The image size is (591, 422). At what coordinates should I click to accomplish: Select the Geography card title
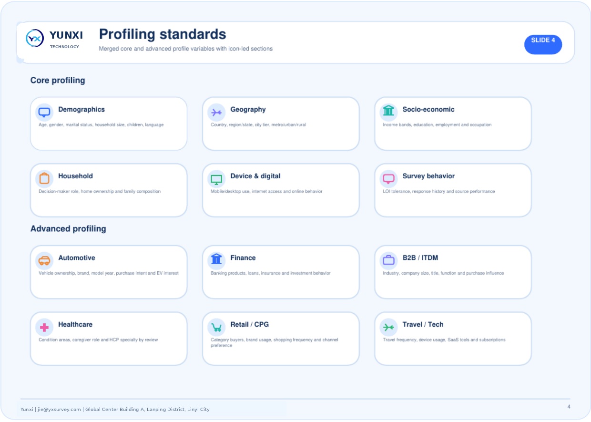coord(248,109)
